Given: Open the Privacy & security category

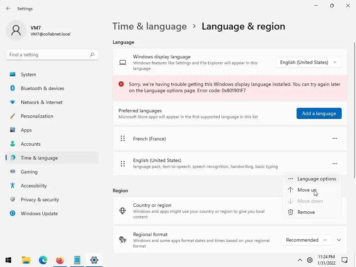Looking at the screenshot, I should (52, 199).
